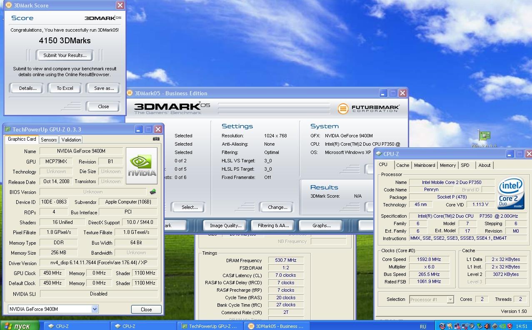Click the taskbar clock showing 14:51

[522, 326]
